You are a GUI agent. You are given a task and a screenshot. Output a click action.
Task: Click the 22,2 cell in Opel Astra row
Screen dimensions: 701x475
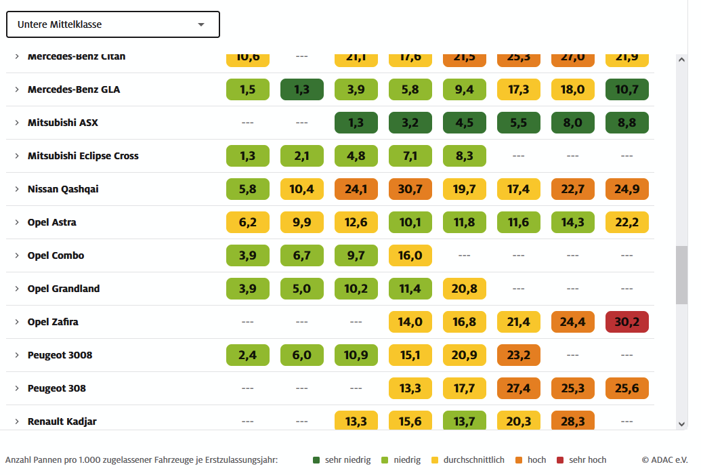[626, 222]
